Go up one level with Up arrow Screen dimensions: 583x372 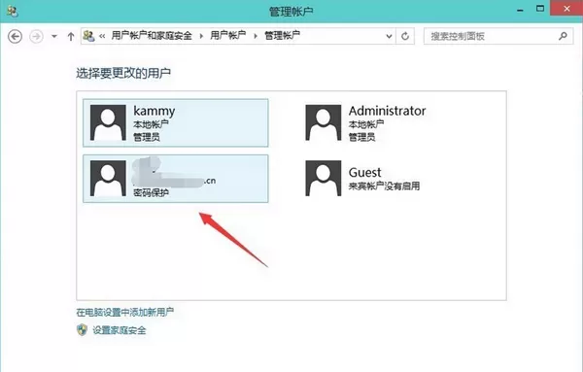(71, 36)
